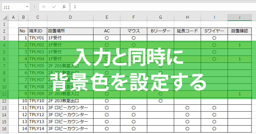Screen dimensions: 256x134
Task: Click the AC circle mark in row 15
Action: [107, 122]
